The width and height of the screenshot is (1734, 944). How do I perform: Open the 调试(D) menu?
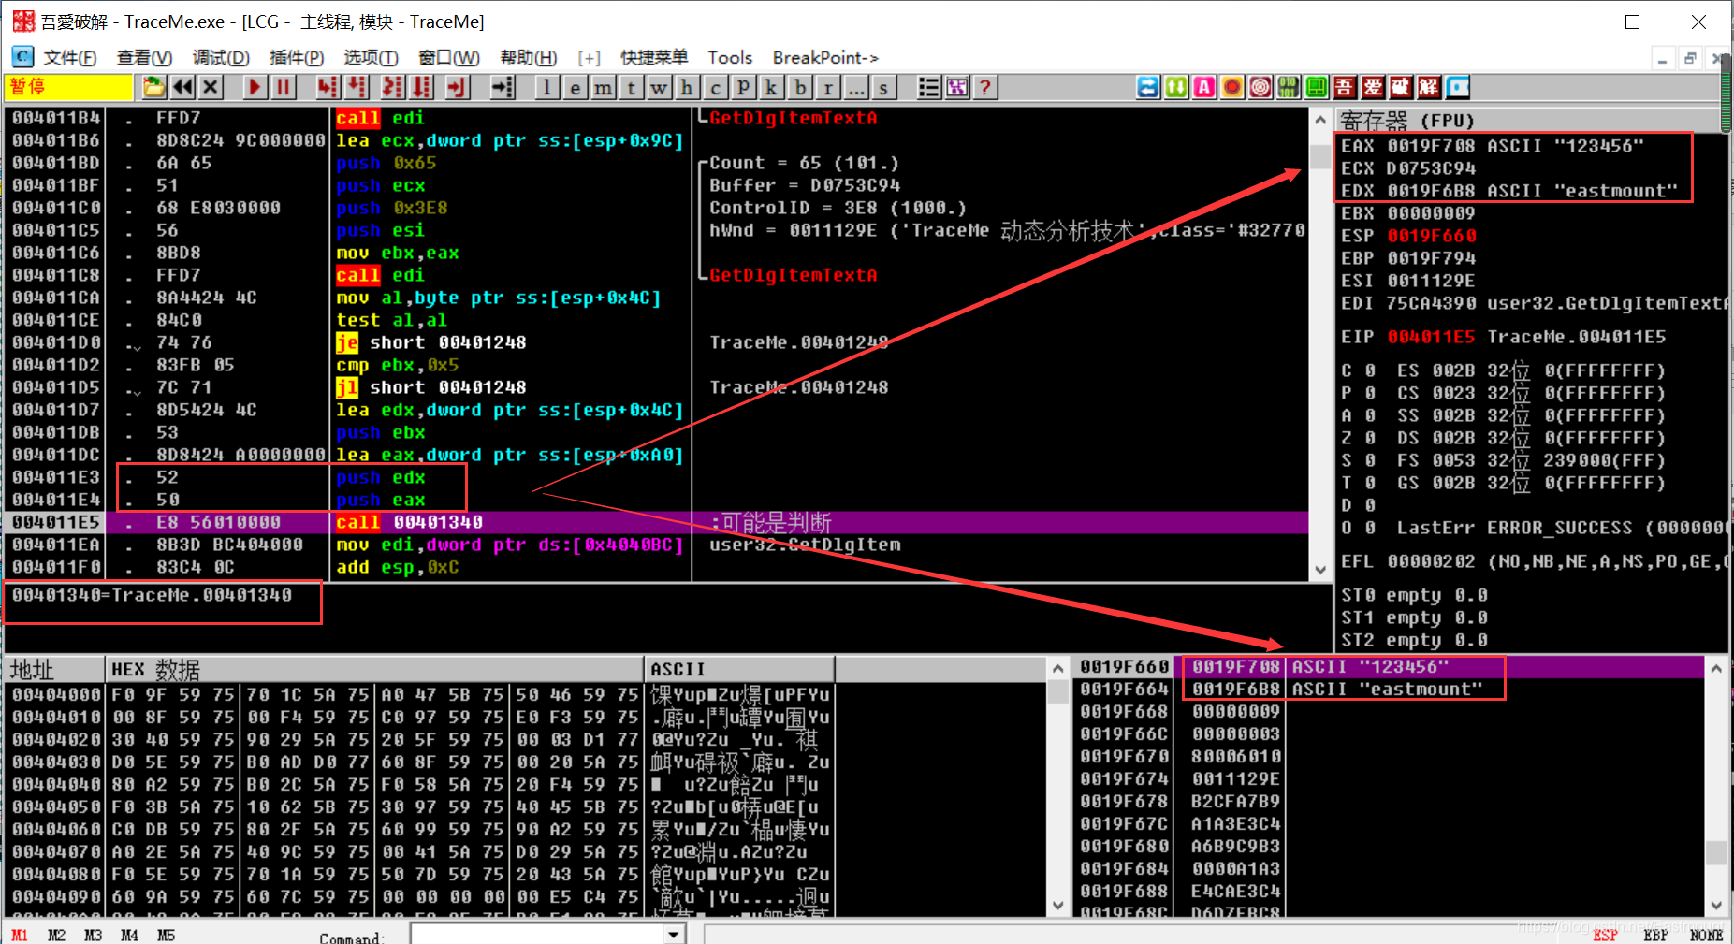click(x=221, y=58)
